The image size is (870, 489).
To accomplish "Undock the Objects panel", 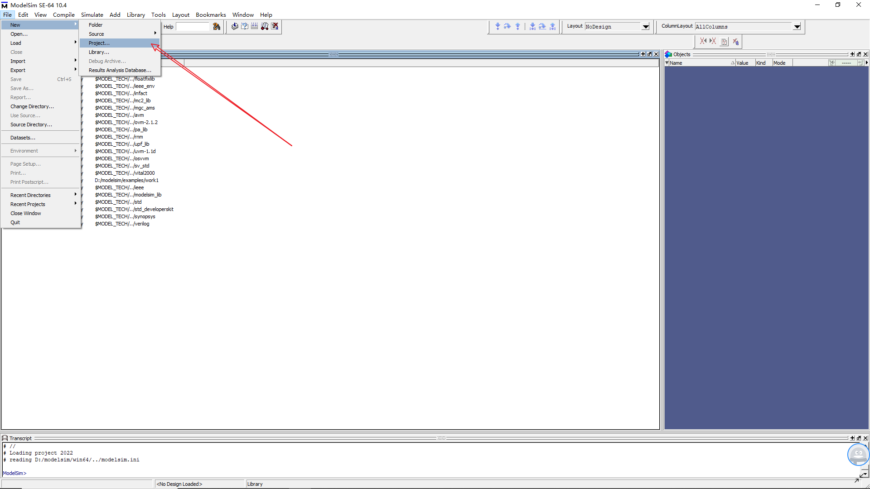I will coord(859,54).
